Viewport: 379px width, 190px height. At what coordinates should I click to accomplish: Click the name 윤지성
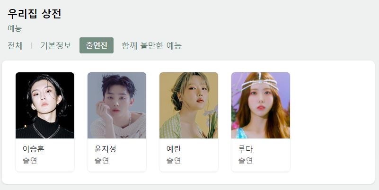coord(105,149)
